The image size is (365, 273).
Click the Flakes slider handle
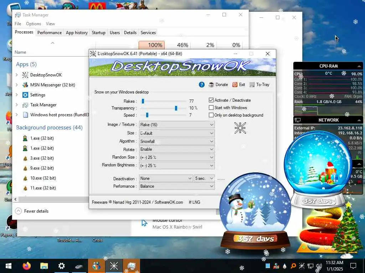(143, 101)
